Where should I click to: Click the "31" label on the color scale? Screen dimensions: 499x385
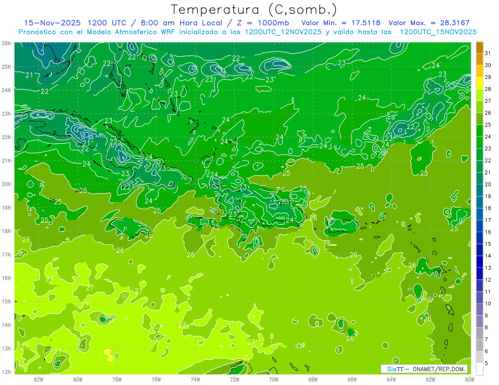point(488,53)
